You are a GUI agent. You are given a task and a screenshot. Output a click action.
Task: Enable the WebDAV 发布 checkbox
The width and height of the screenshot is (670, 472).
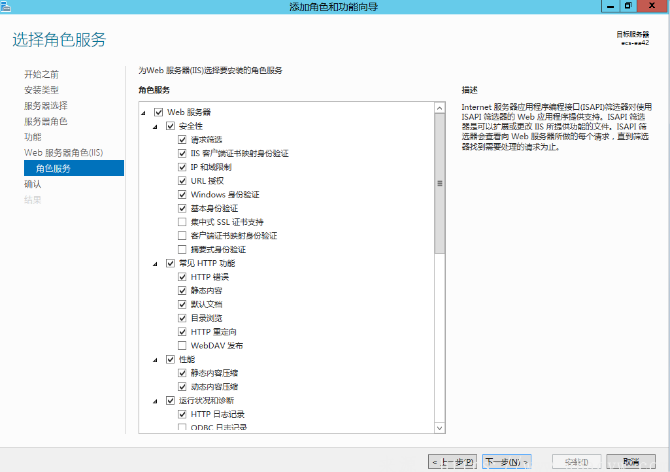(x=182, y=346)
